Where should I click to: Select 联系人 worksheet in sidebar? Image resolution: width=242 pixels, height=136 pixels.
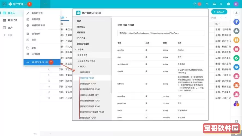[x=11, y=13]
